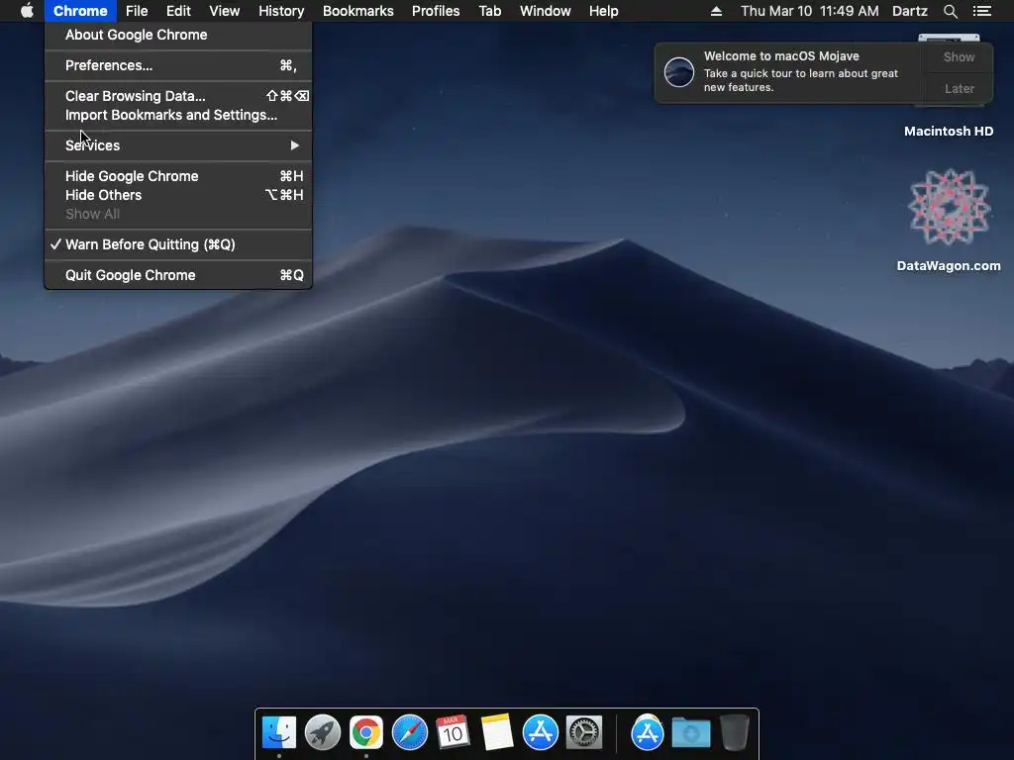Click the date and time in the menu bar
The width and height of the screenshot is (1014, 760).
click(810, 11)
